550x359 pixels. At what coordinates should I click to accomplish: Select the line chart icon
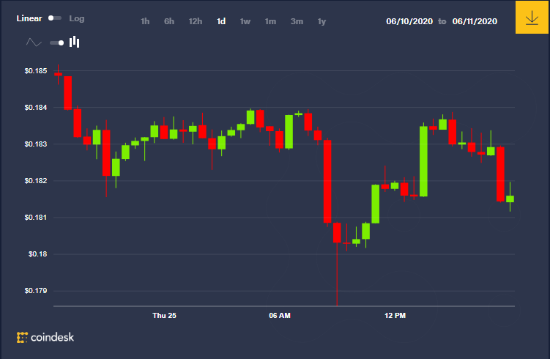[x=34, y=42]
